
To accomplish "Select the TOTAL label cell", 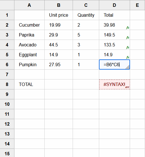I will (29, 84).
